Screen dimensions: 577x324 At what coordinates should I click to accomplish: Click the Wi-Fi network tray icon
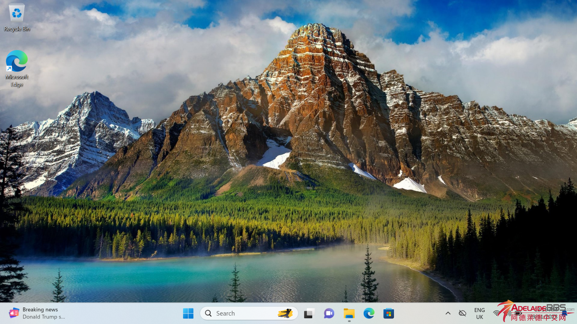[x=497, y=313]
